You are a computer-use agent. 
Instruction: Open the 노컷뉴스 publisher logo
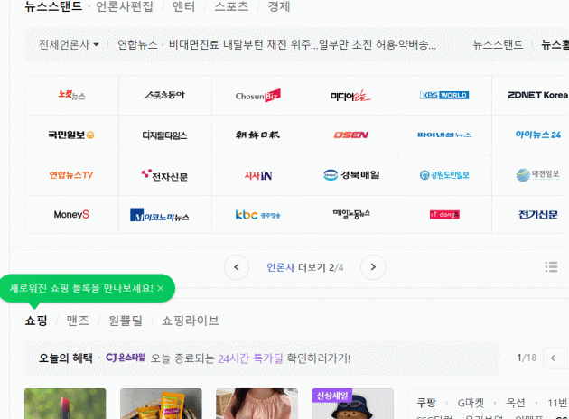pyautogui.click(x=71, y=95)
